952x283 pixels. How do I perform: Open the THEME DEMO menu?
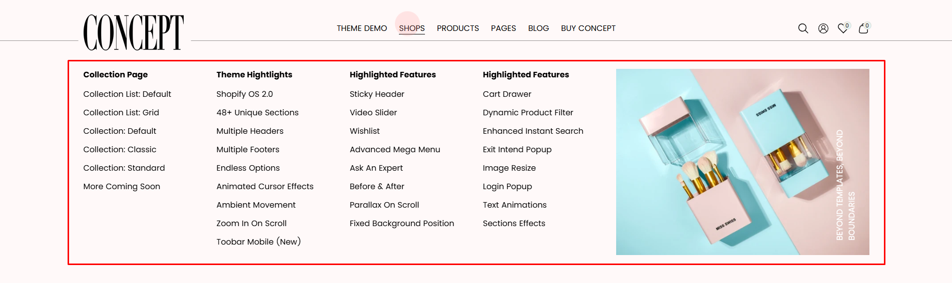362,28
